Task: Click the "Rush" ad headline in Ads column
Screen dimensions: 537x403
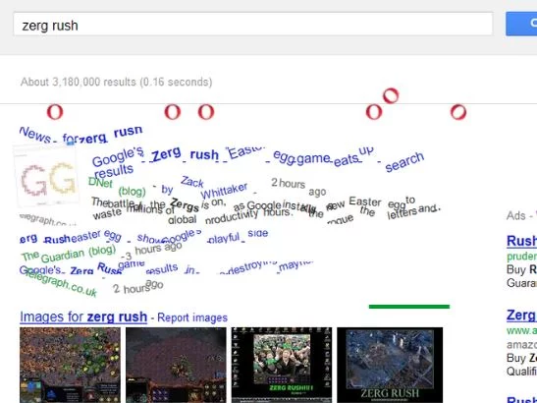Action: (x=521, y=241)
